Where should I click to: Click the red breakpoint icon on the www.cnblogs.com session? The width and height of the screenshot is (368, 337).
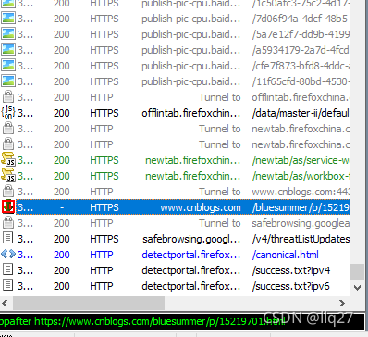pyautogui.click(x=8, y=207)
